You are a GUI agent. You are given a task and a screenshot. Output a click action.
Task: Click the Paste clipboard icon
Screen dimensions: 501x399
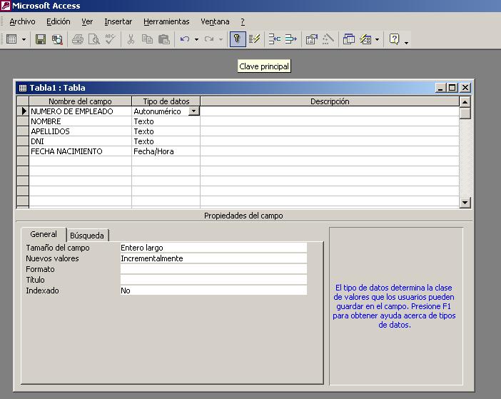[164, 39]
